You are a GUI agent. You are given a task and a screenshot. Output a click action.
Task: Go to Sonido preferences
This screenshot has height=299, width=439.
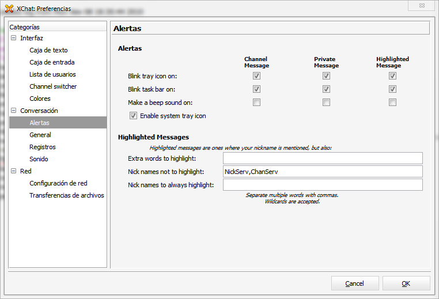point(39,159)
